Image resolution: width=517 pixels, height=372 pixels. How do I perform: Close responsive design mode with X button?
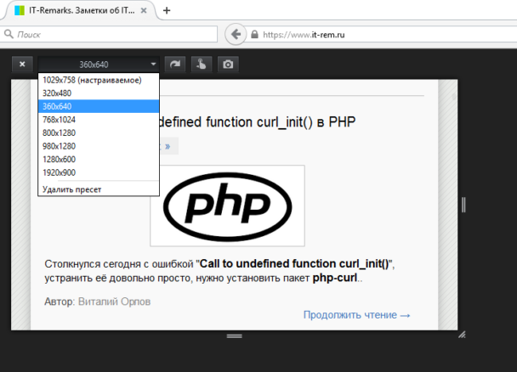click(x=22, y=65)
